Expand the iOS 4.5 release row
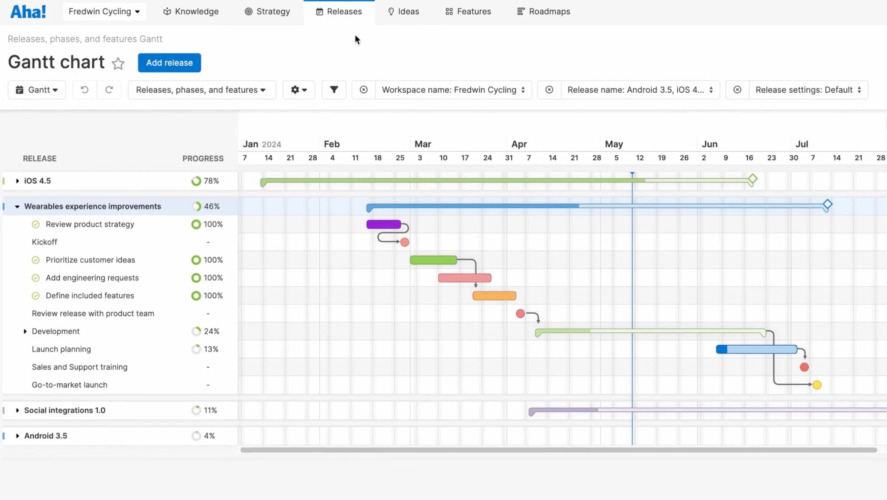Screen dimensions: 887x500 click(x=17, y=181)
